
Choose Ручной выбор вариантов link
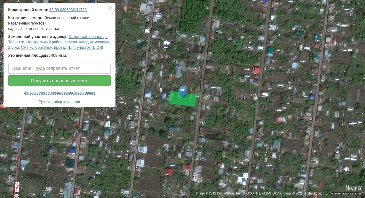[59, 102]
